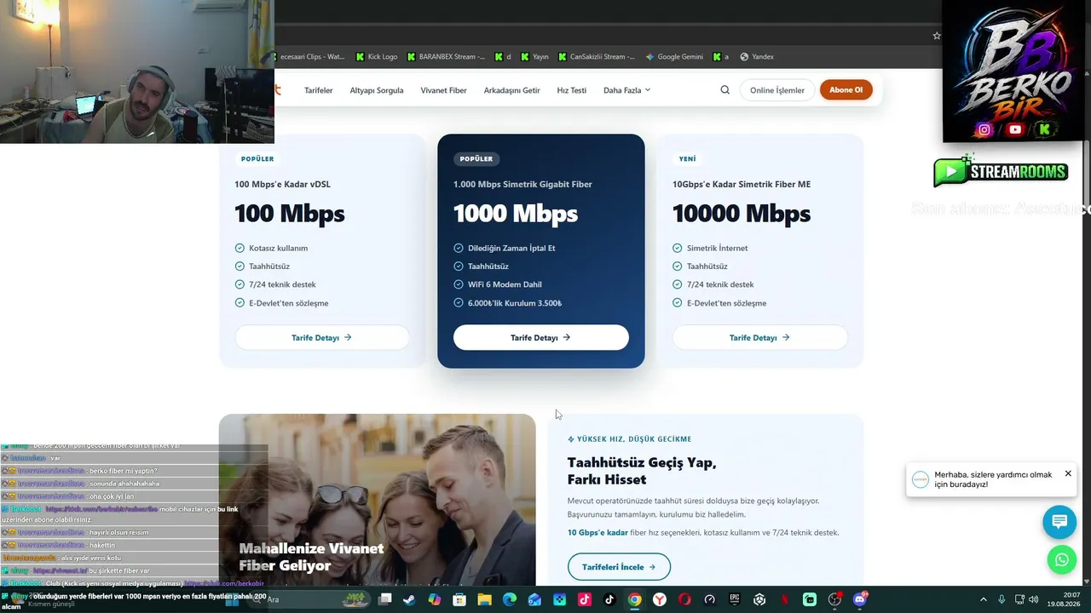This screenshot has height=613, width=1091.
Task: Open the BARANBEX Stream bookmark
Action: 446,57
